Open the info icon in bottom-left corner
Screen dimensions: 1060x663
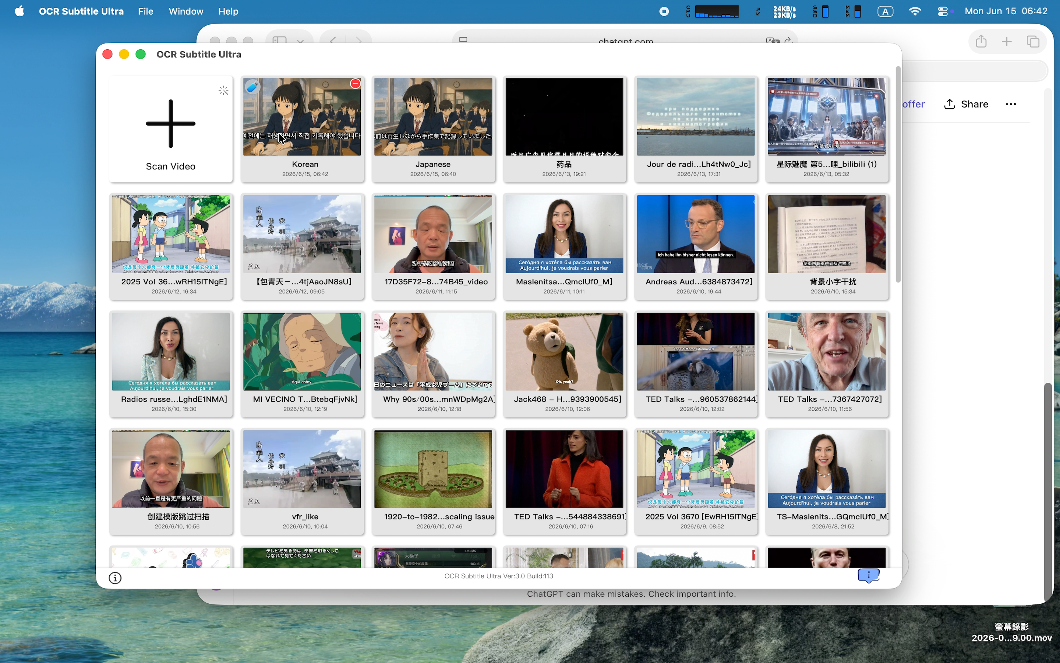click(x=115, y=578)
